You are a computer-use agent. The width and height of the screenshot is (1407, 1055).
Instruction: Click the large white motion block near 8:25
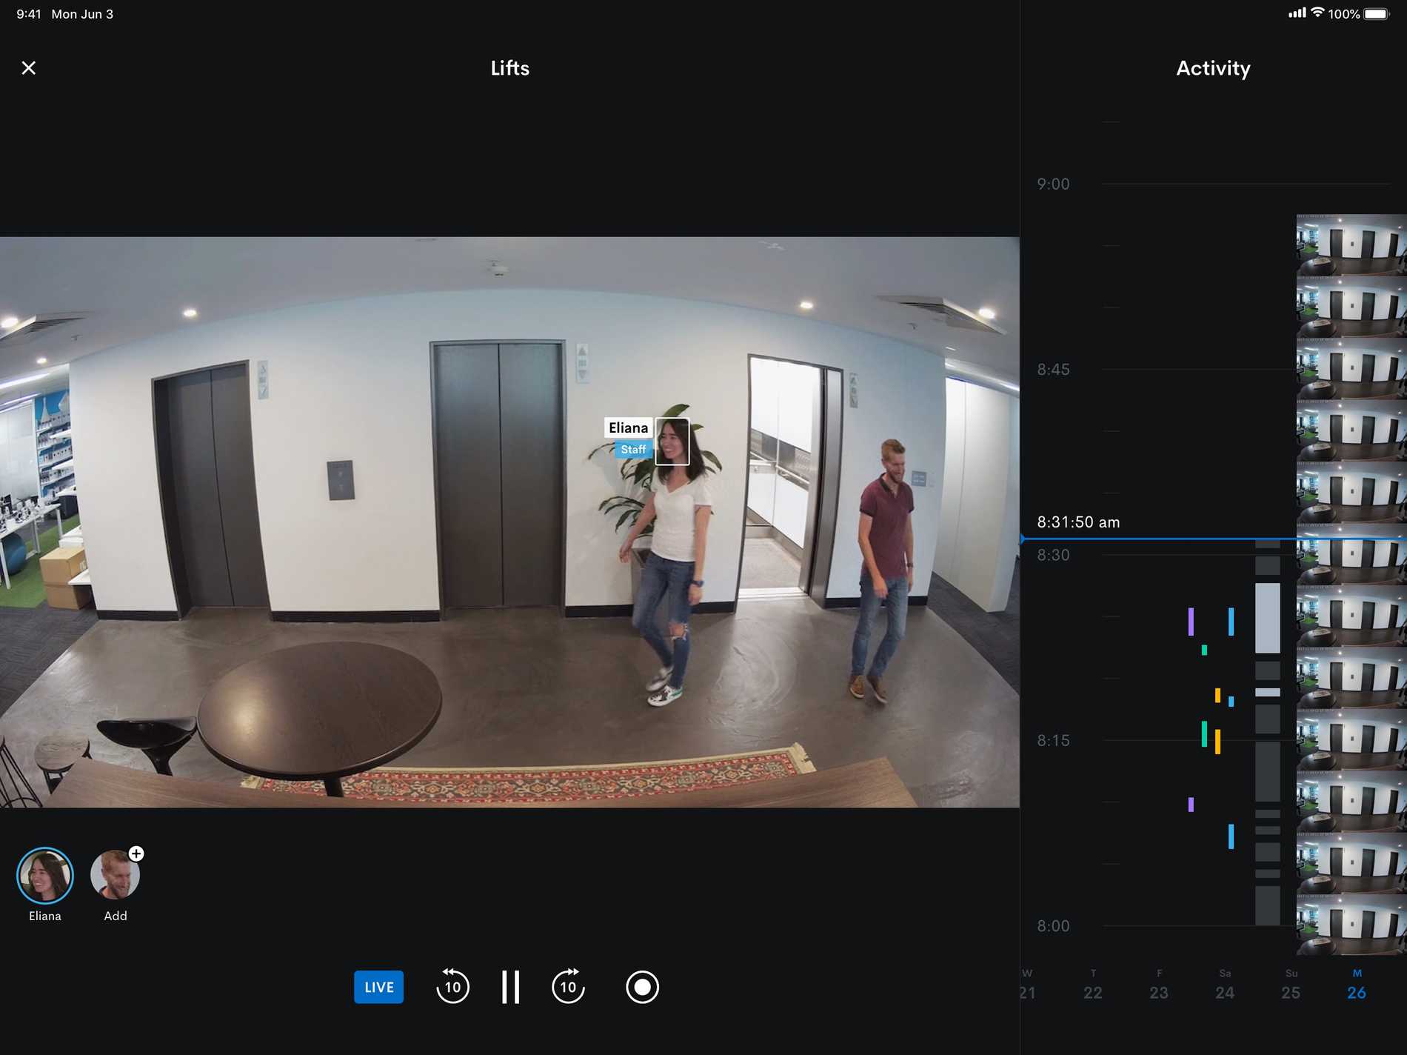coord(1267,618)
